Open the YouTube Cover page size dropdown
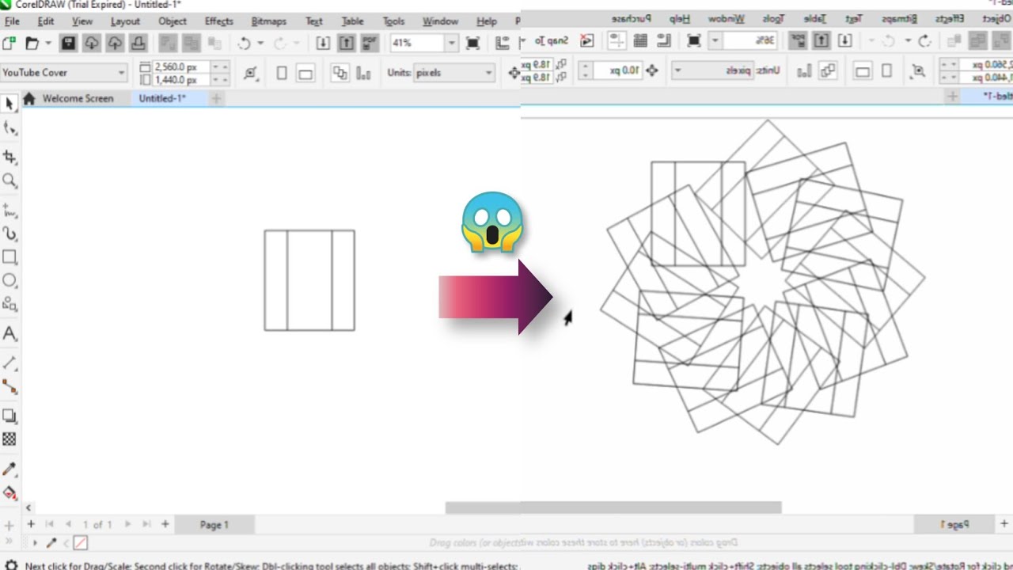 (x=121, y=73)
